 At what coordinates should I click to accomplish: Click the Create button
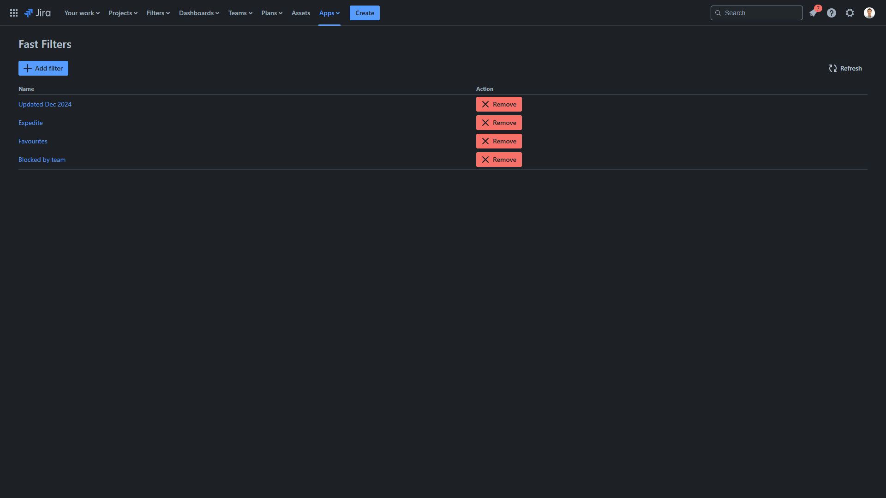point(365,13)
